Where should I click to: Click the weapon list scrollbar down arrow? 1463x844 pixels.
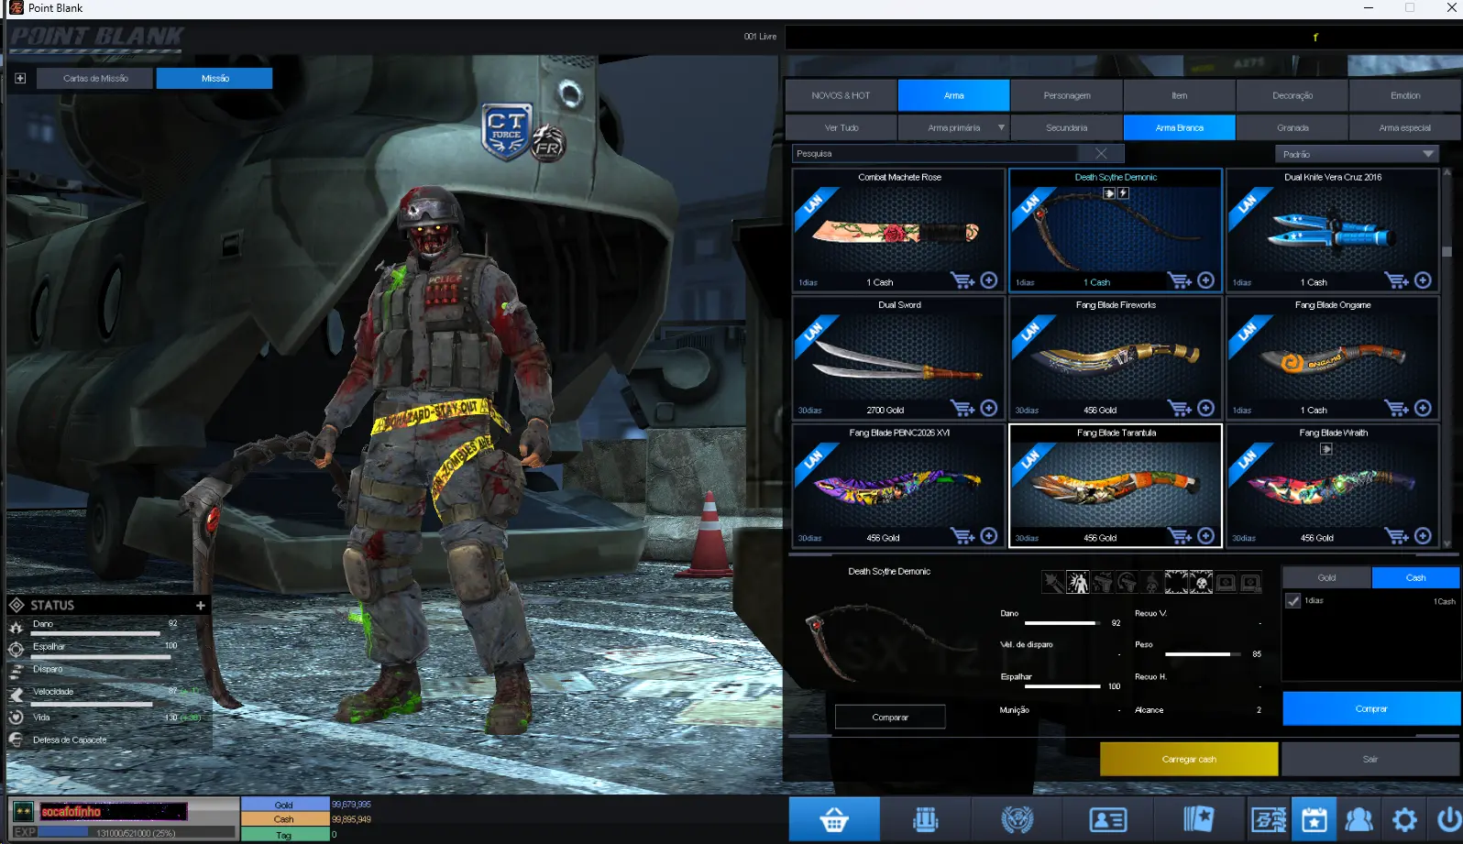click(x=1446, y=543)
